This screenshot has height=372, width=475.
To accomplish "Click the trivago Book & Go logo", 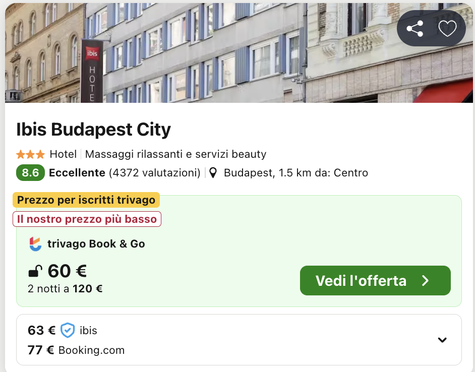I will [x=35, y=244].
